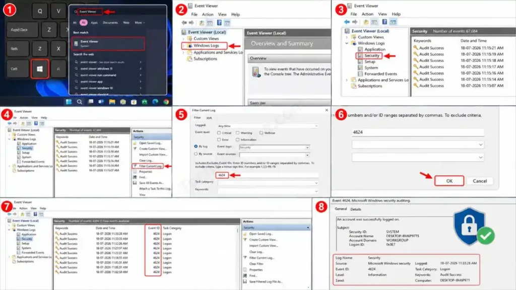Open the Task category dropdown in step 5
The height and width of the screenshot is (290, 516).
coord(268,183)
